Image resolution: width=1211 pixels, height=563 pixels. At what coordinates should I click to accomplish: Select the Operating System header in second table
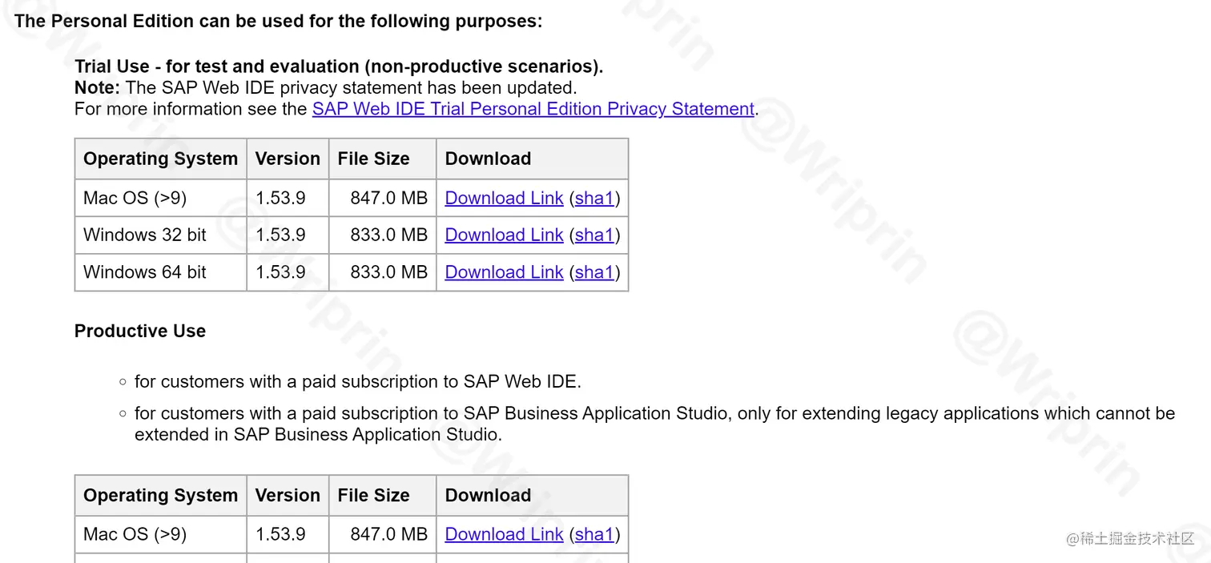(159, 495)
